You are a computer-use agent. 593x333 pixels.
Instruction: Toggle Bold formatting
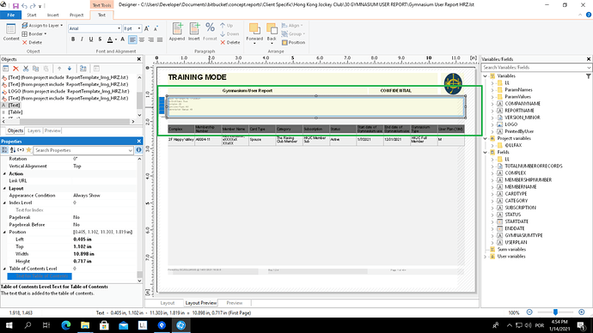pyautogui.click(x=73, y=39)
